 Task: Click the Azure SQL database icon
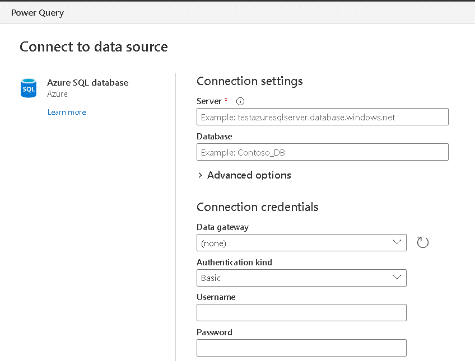pyautogui.click(x=29, y=88)
